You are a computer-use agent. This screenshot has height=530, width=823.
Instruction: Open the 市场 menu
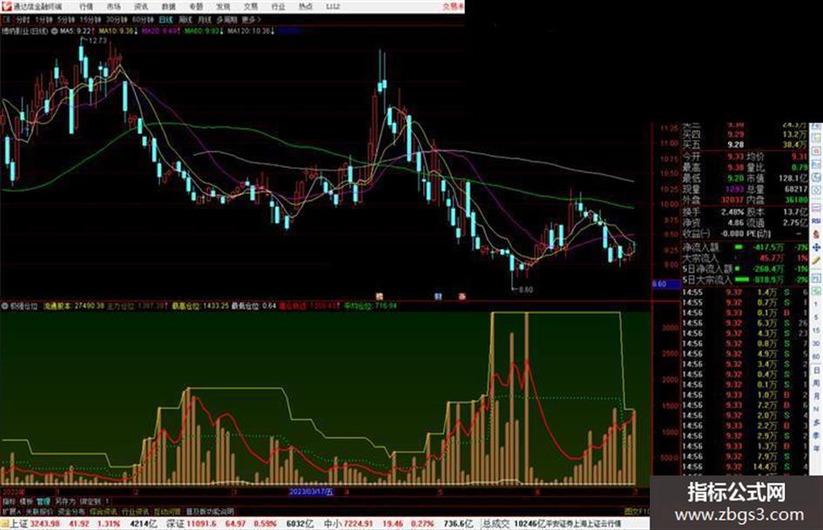point(113,7)
